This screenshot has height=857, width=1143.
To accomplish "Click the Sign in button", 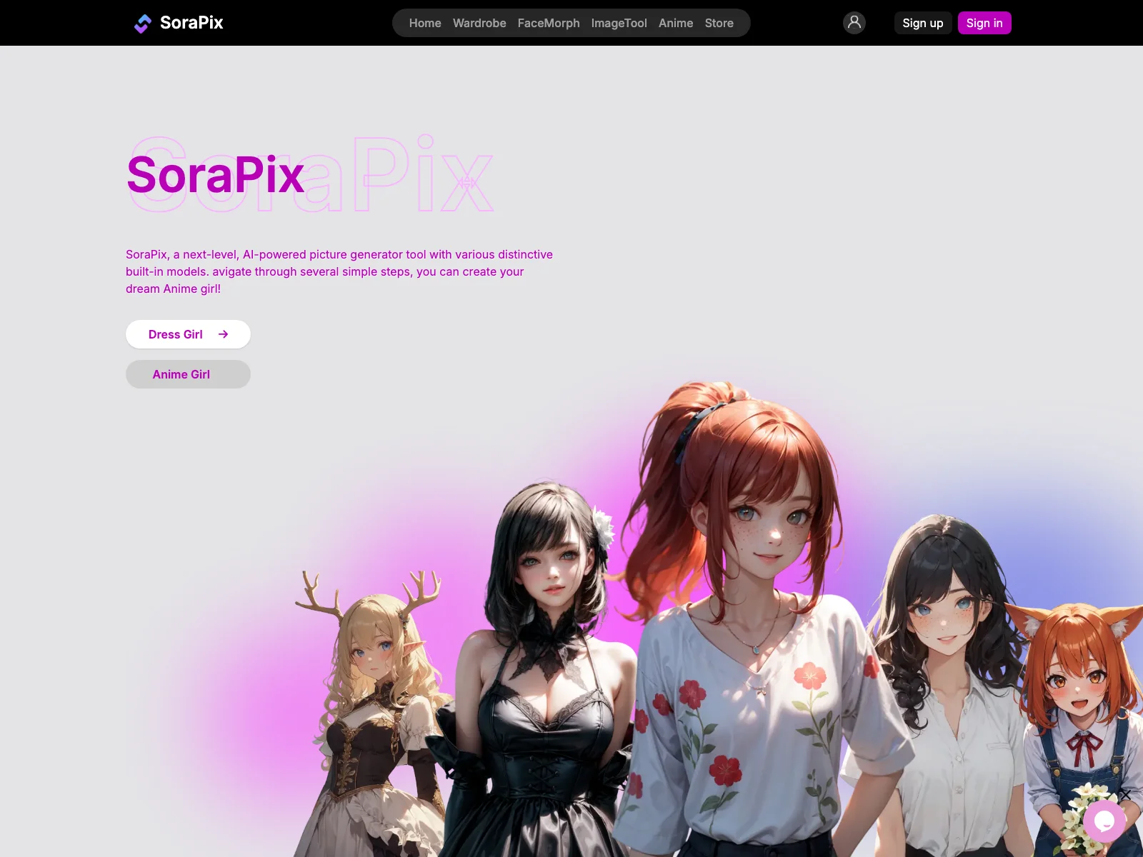I will click(984, 23).
